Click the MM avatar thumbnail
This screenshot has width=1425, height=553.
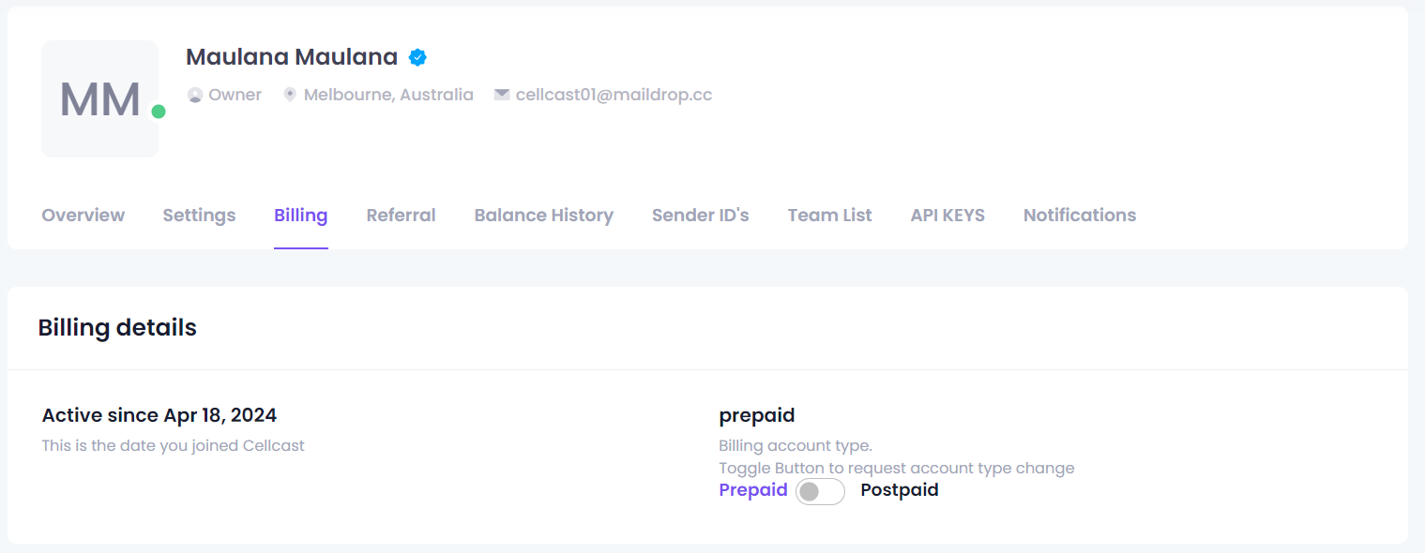100,98
